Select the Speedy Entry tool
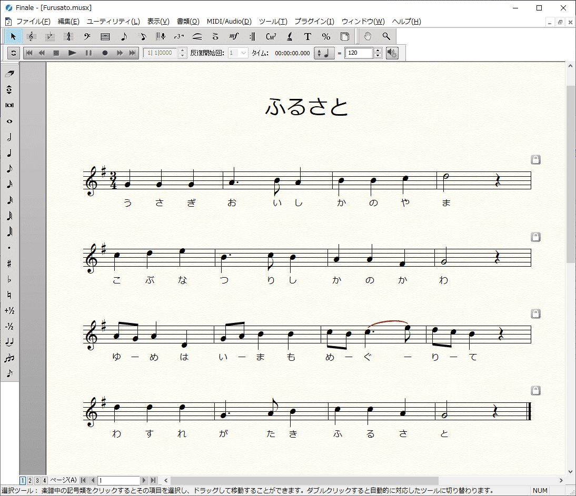Image resolution: width=576 pixels, height=496 pixels. tap(142, 36)
